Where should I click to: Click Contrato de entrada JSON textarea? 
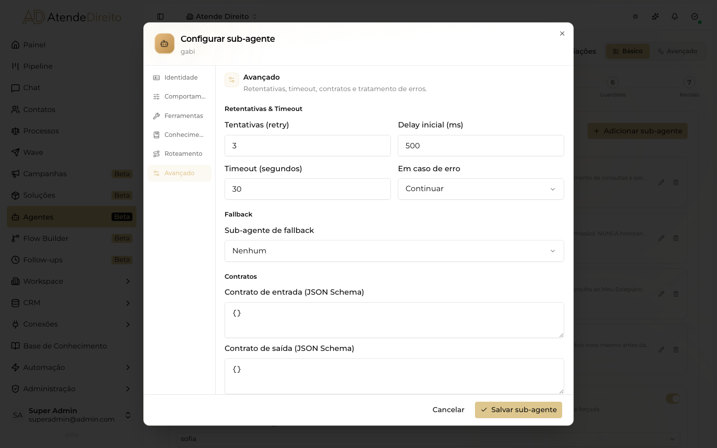pyautogui.click(x=394, y=320)
